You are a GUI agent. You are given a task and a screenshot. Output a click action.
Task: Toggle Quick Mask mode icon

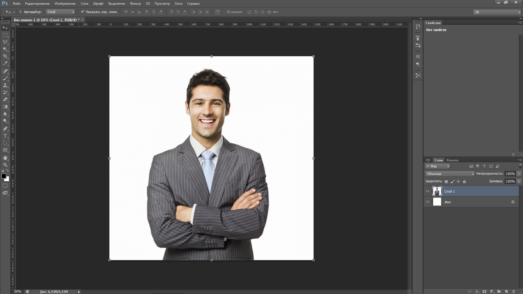(x=5, y=186)
